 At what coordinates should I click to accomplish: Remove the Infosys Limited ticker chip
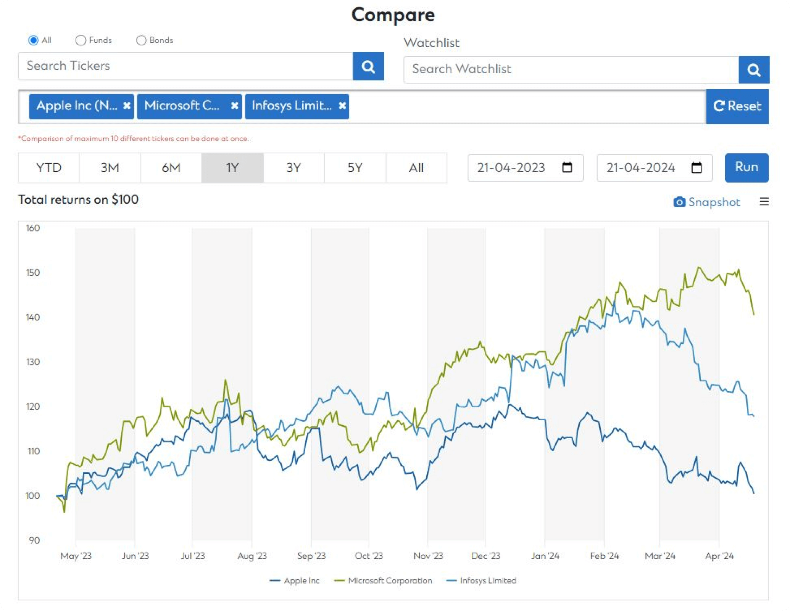pos(342,106)
